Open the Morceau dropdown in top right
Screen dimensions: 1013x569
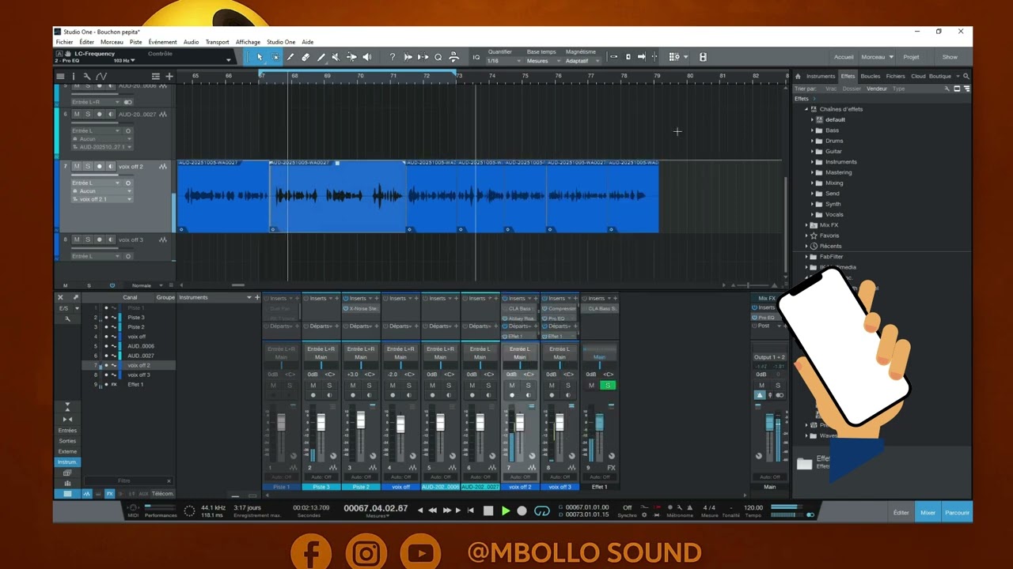pyautogui.click(x=877, y=57)
